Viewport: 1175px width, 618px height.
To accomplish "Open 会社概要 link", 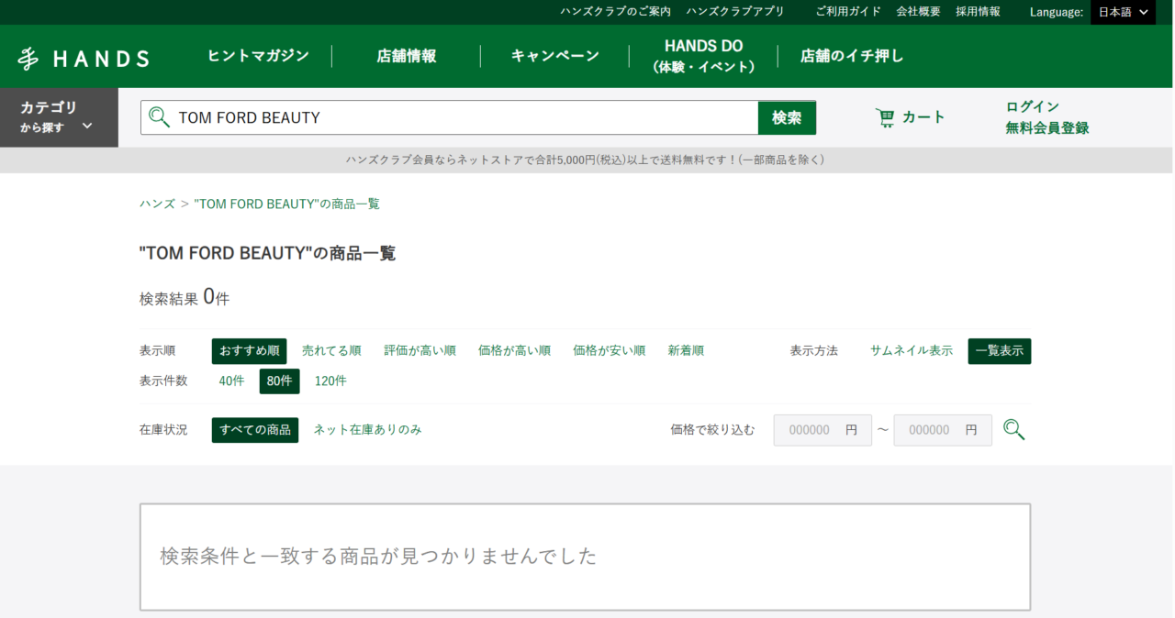I will point(919,12).
